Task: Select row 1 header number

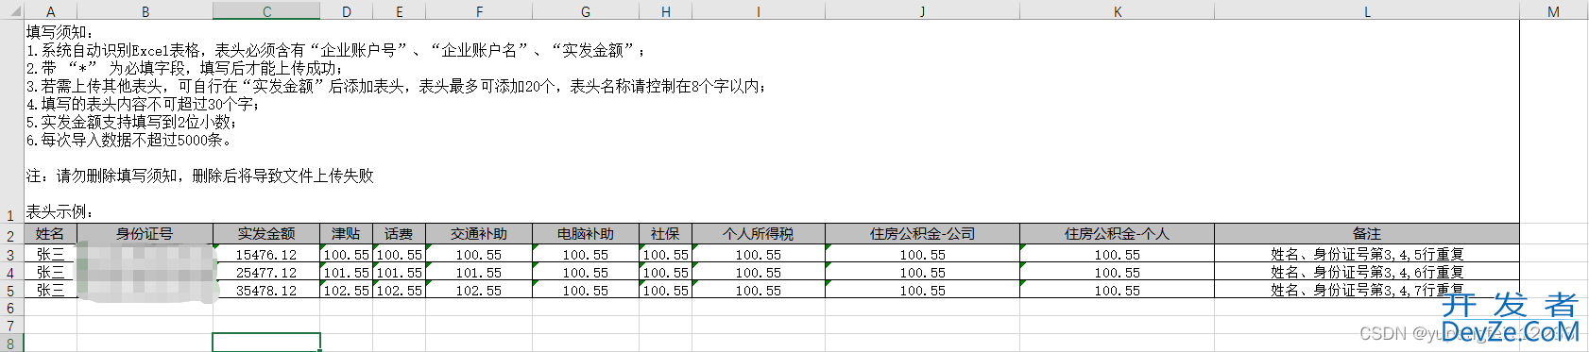Action: (11, 122)
